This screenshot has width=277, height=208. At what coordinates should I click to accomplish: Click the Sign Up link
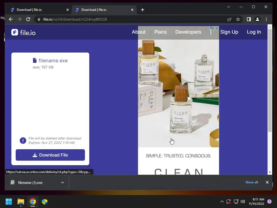229,32
